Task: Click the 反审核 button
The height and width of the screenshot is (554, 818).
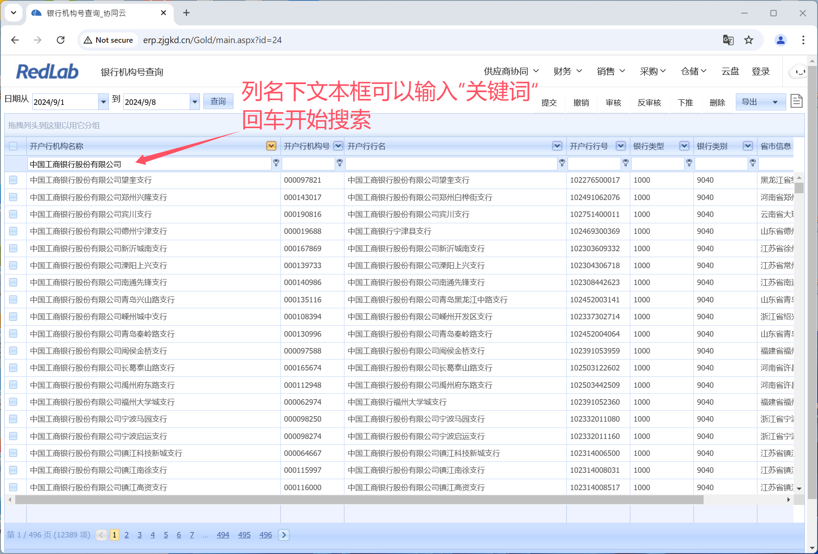Action: pos(649,103)
